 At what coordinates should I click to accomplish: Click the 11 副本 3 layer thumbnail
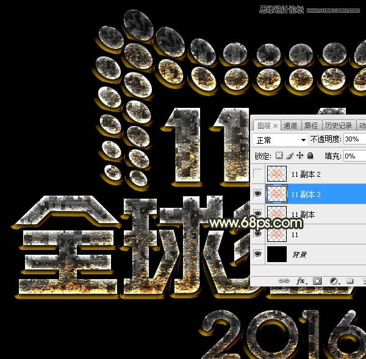[x=277, y=194]
